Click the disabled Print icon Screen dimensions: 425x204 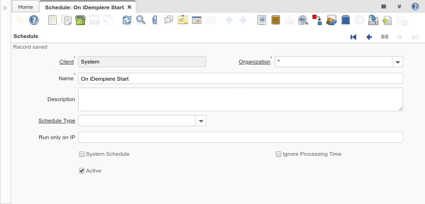coord(290,20)
